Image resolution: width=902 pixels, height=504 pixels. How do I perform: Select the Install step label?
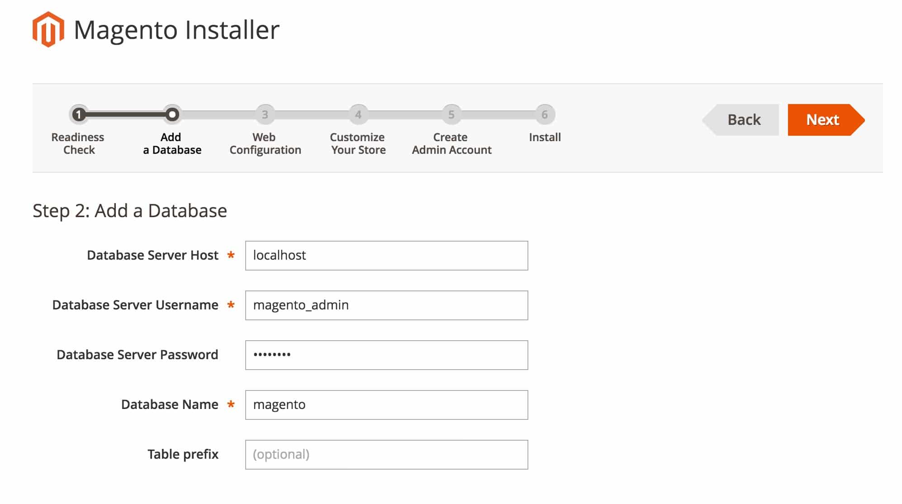[544, 137]
